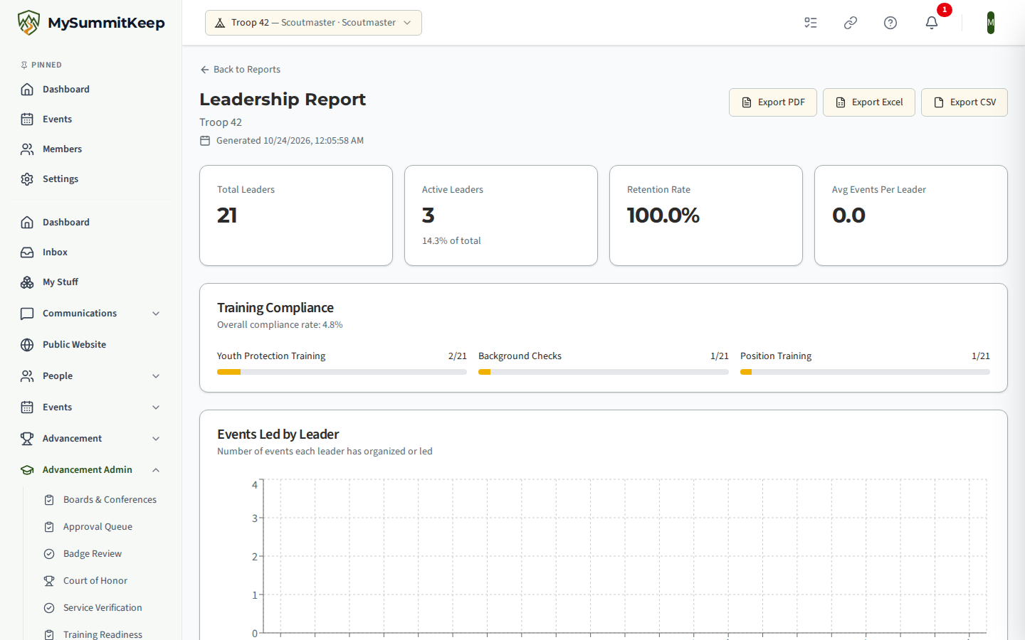
Task: Click the Badge Review check-circle icon
Action: (49, 554)
